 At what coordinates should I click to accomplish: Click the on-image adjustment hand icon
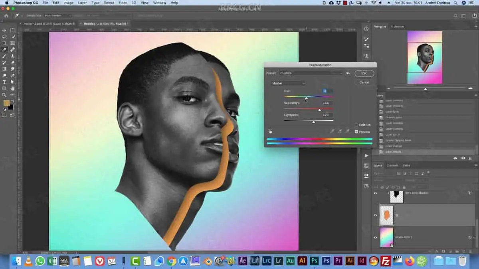pyautogui.click(x=270, y=131)
